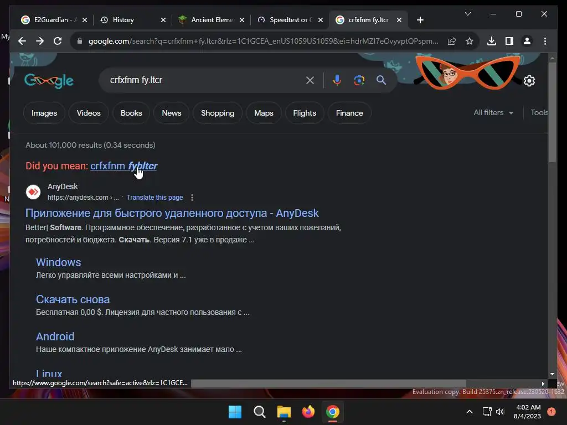Filter results by Shopping
The image size is (567, 425).
(x=218, y=113)
